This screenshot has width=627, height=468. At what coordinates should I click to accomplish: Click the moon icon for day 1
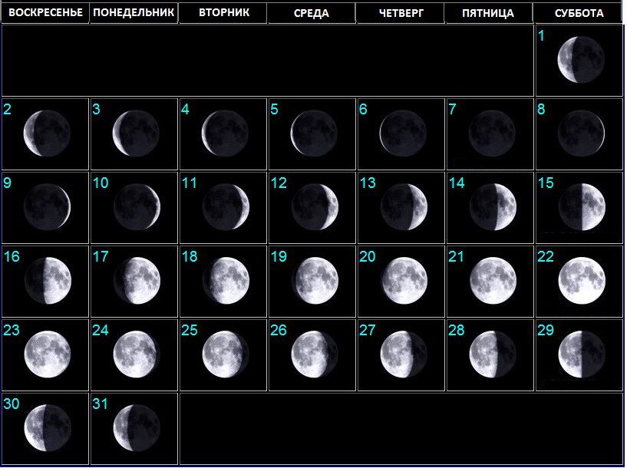pyautogui.click(x=581, y=60)
